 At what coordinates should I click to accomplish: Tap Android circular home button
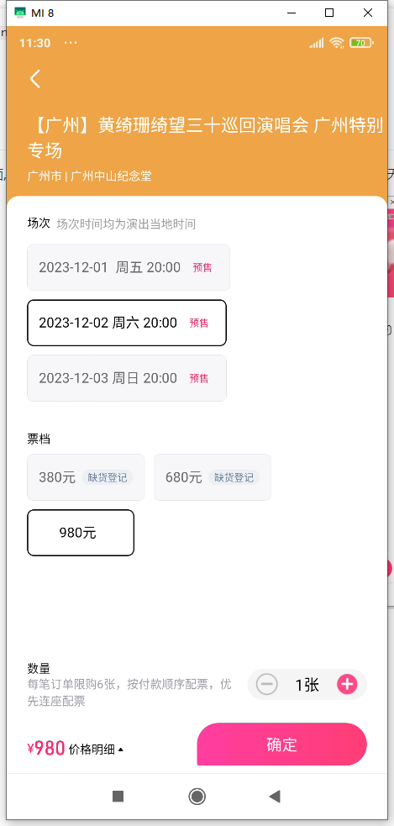coord(197,796)
